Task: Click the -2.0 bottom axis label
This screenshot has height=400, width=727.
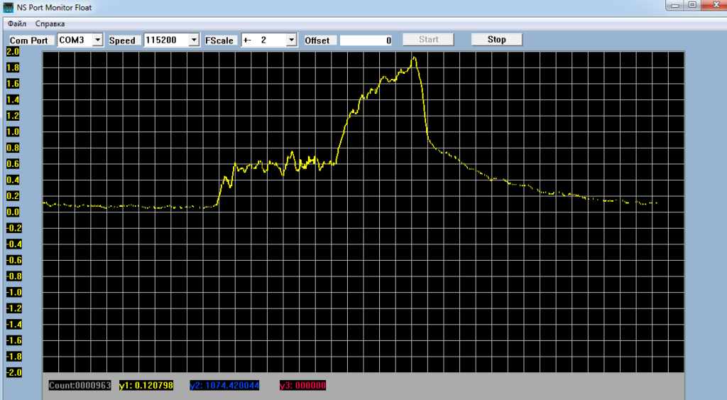Action: [13, 373]
